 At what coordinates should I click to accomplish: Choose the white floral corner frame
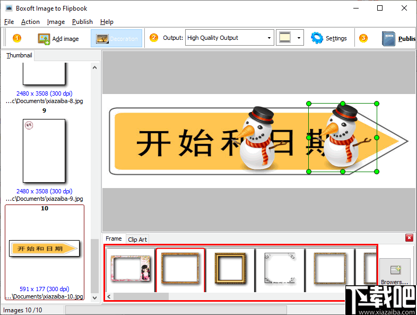(x=280, y=268)
